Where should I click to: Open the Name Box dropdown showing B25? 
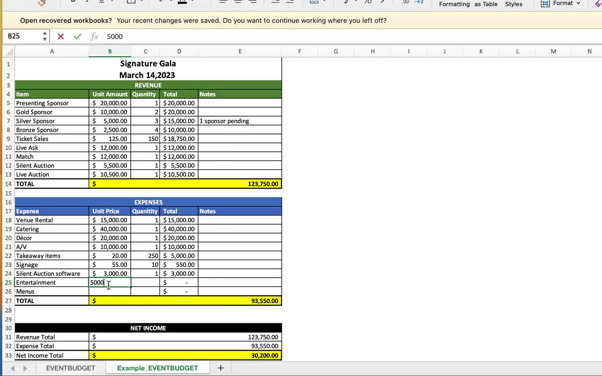(45, 36)
